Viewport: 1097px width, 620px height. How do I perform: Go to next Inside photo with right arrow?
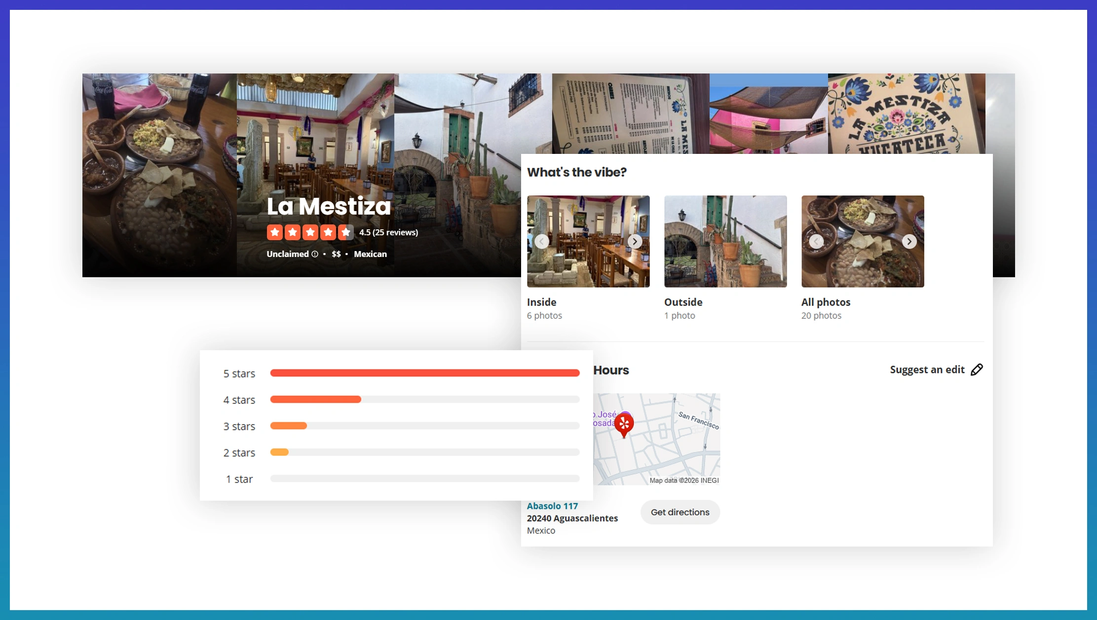click(x=635, y=241)
